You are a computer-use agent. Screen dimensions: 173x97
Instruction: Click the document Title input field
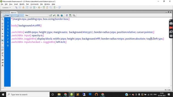click(x=38, y=15)
